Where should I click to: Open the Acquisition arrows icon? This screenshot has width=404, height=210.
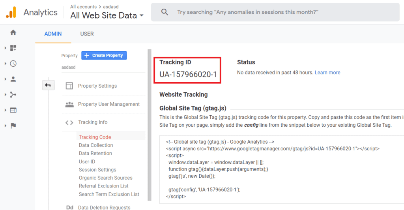13,95
